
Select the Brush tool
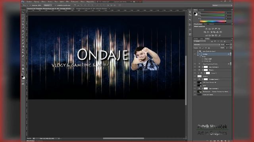coord(23,34)
